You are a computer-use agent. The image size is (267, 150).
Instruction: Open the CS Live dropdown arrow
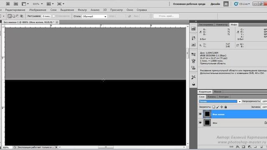point(249,4)
